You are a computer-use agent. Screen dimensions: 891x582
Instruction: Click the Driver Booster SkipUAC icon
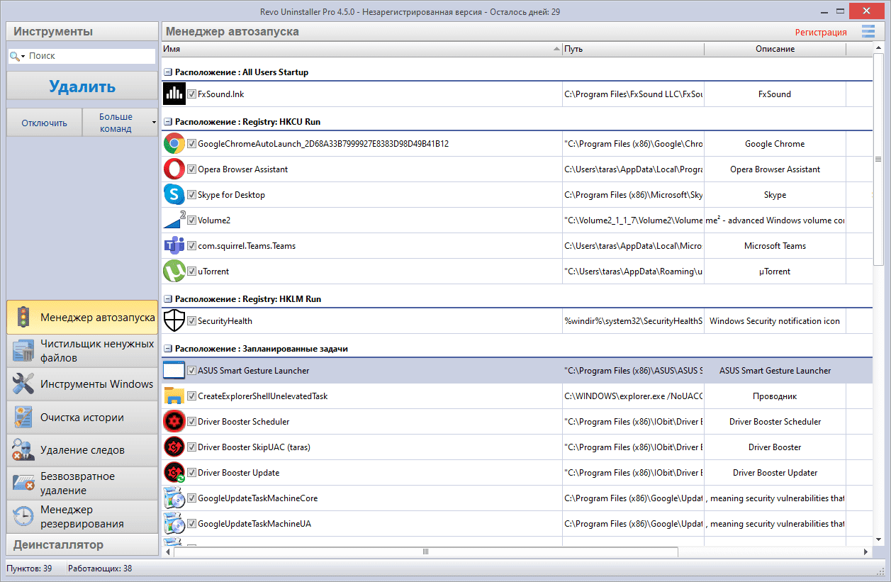pos(174,447)
